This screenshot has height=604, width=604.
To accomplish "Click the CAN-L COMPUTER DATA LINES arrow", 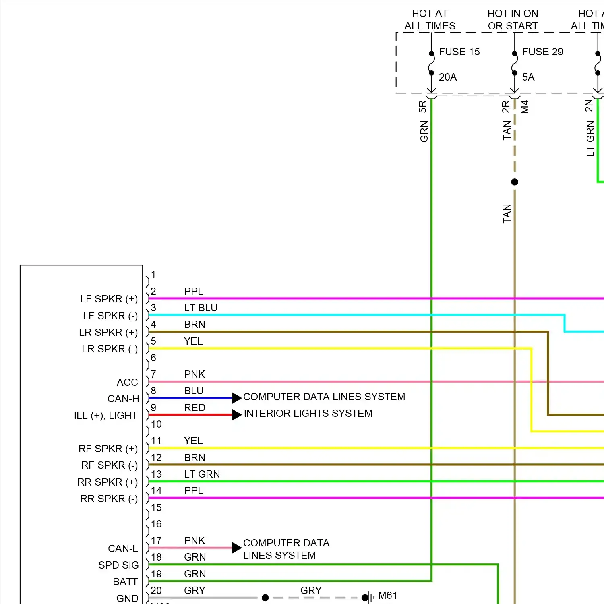I will tap(236, 547).
